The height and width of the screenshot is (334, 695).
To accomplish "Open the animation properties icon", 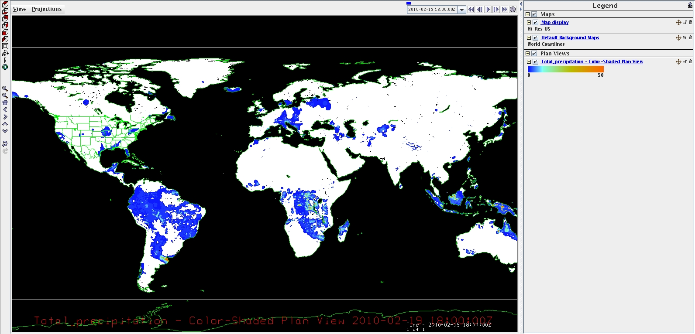I will click(x=513, y=9).
